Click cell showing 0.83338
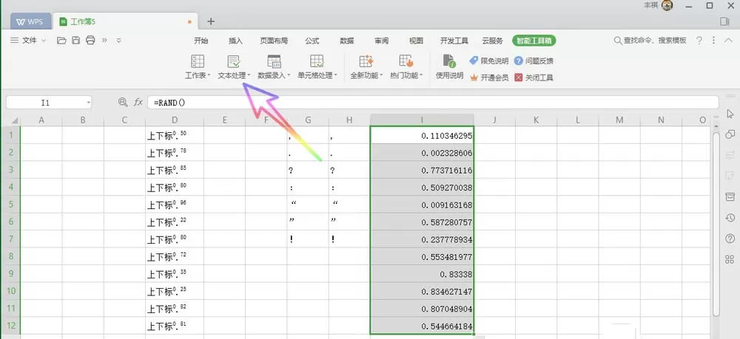Image resolution: width=740 pixels, height=339 pixels. pyautogui.click(x=422, y=273)
